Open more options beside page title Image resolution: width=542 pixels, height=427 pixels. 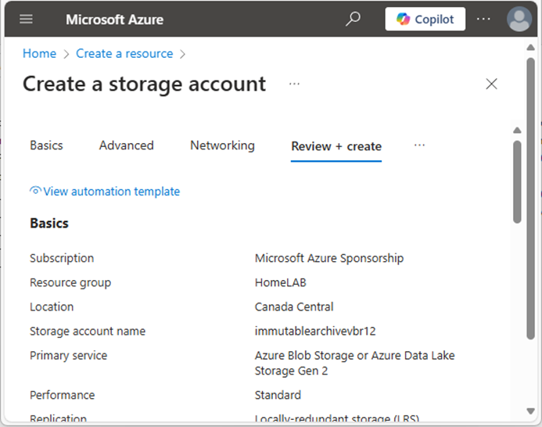295,84
